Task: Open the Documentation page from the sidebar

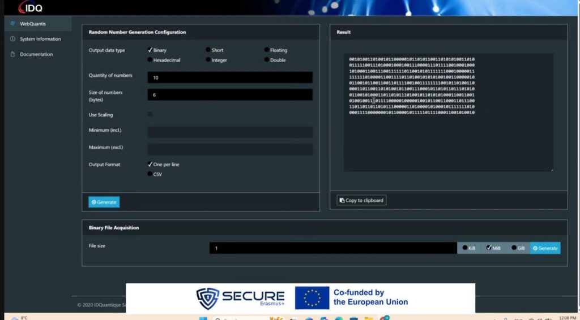Action: point(36,54)
